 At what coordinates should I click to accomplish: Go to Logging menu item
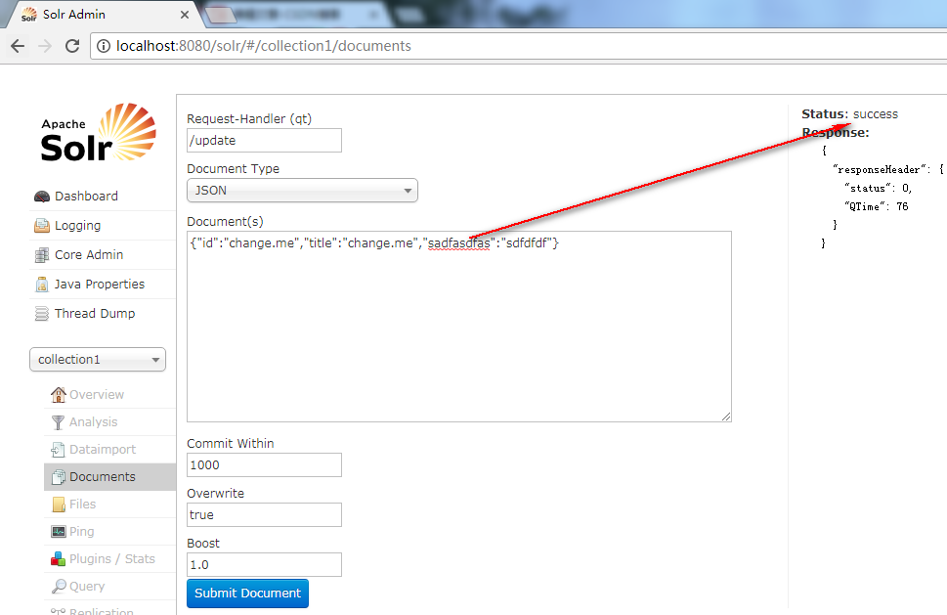click(77, 225)
